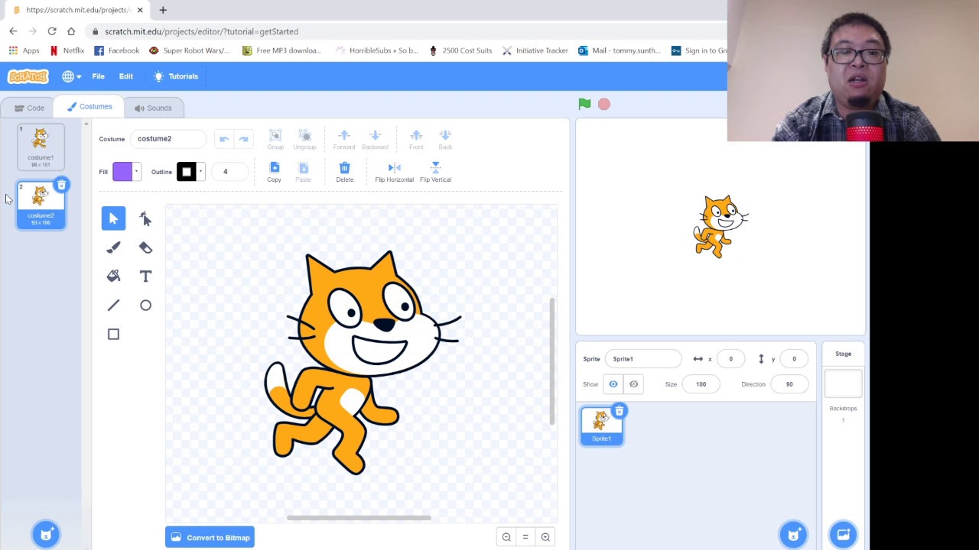Show the sprite with eye icon
This screenshot has width=979, height=550.
click(x=613, y=384)
